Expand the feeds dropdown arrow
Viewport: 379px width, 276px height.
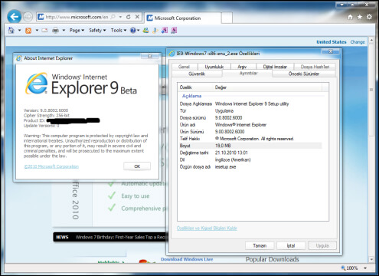[37, 31]
